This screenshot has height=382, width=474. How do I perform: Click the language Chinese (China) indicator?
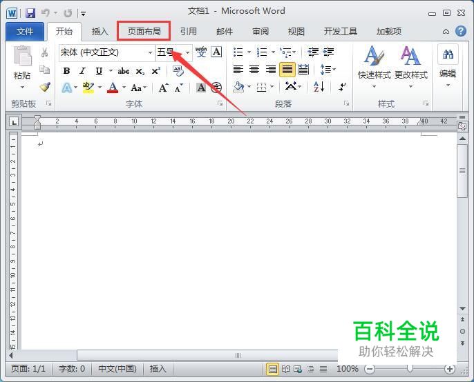[x=117, y=369]
